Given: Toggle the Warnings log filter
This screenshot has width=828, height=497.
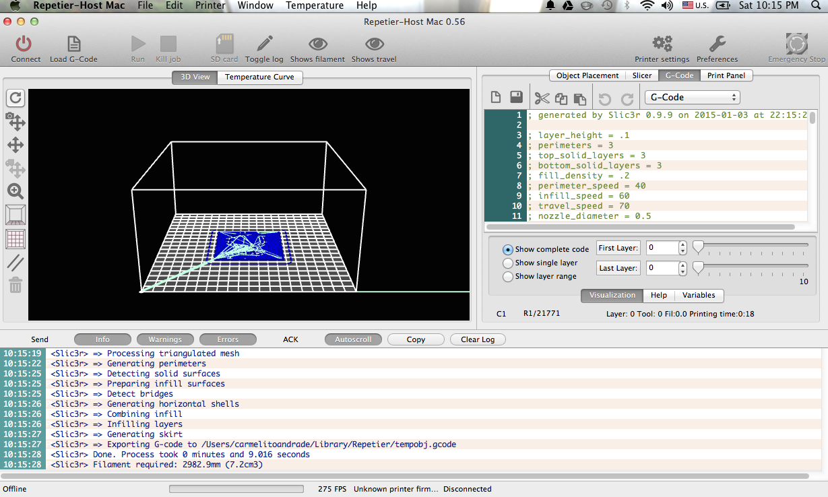Looking at the screenshot, I should tap(165, 339).
